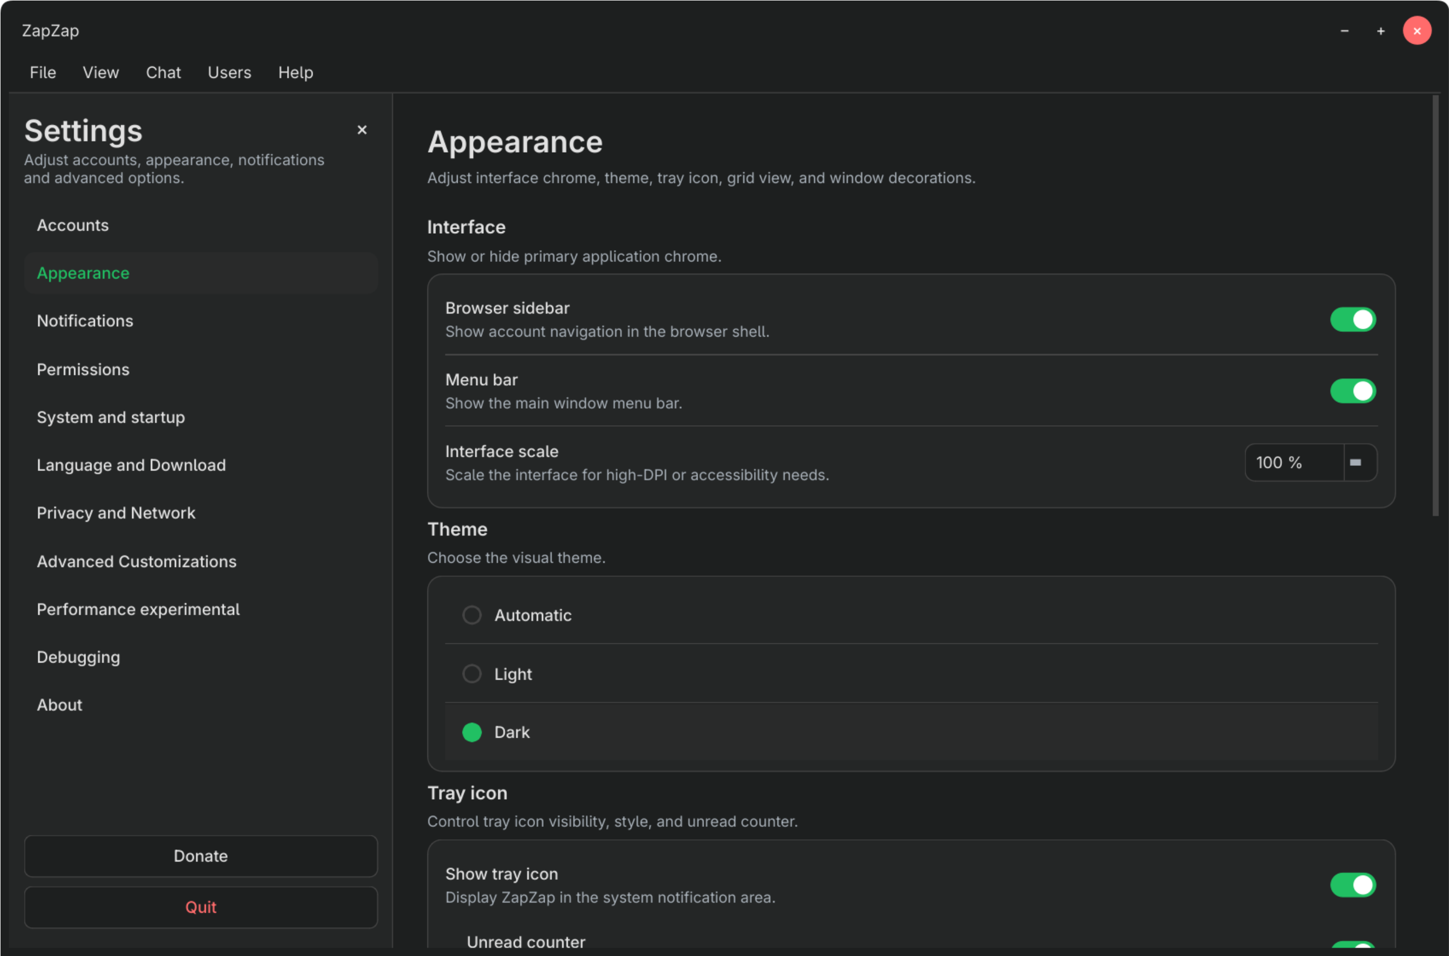Close the ZapZap window with the red button

click(1416, 31)
